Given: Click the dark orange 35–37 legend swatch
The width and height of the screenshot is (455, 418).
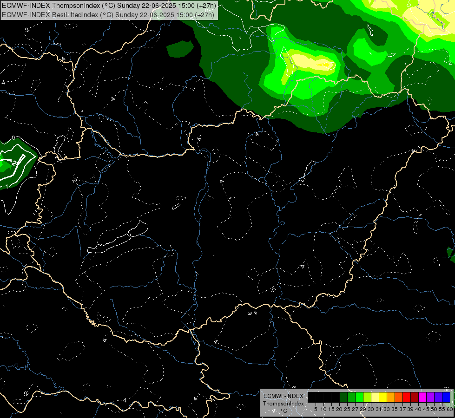Looking at the screenshot, I should click(399, 397).
